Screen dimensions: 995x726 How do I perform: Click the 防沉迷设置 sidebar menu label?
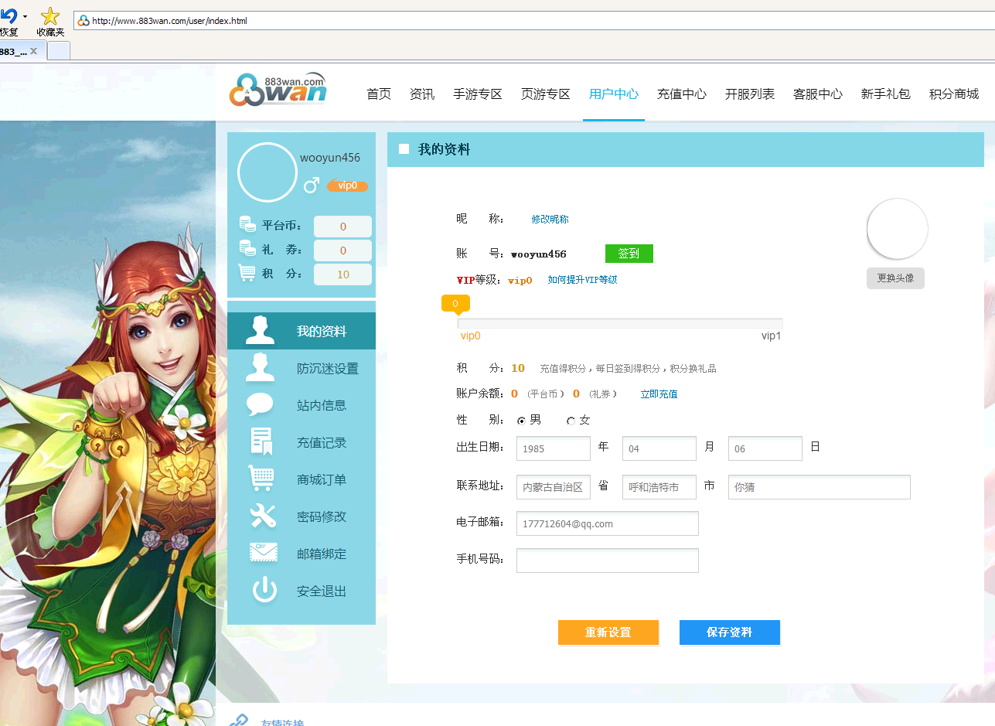(x=328, y=369)
